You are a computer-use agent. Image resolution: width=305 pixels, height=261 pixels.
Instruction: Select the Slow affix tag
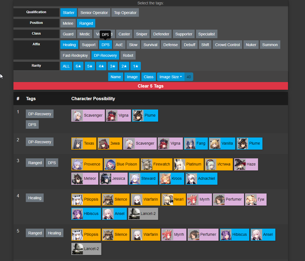pyautogui.click(x=133, y=45)
